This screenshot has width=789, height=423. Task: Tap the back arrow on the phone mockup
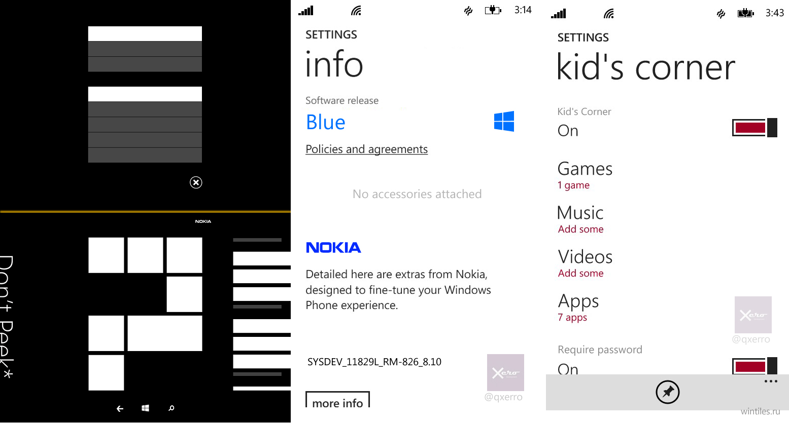[x=120, y=408]
